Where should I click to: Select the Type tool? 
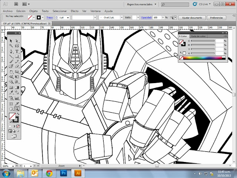point(17,51)
